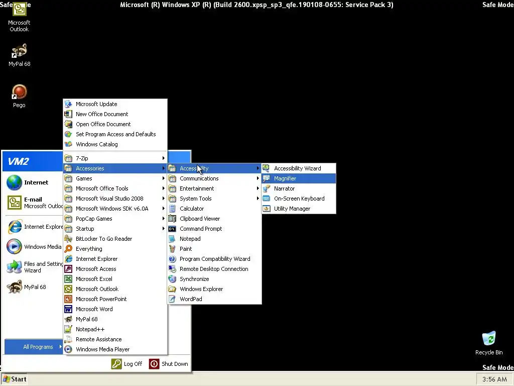Open pinned Internet item in Start menu
This screenshot has width=514, height=386.
click(34, 182)
